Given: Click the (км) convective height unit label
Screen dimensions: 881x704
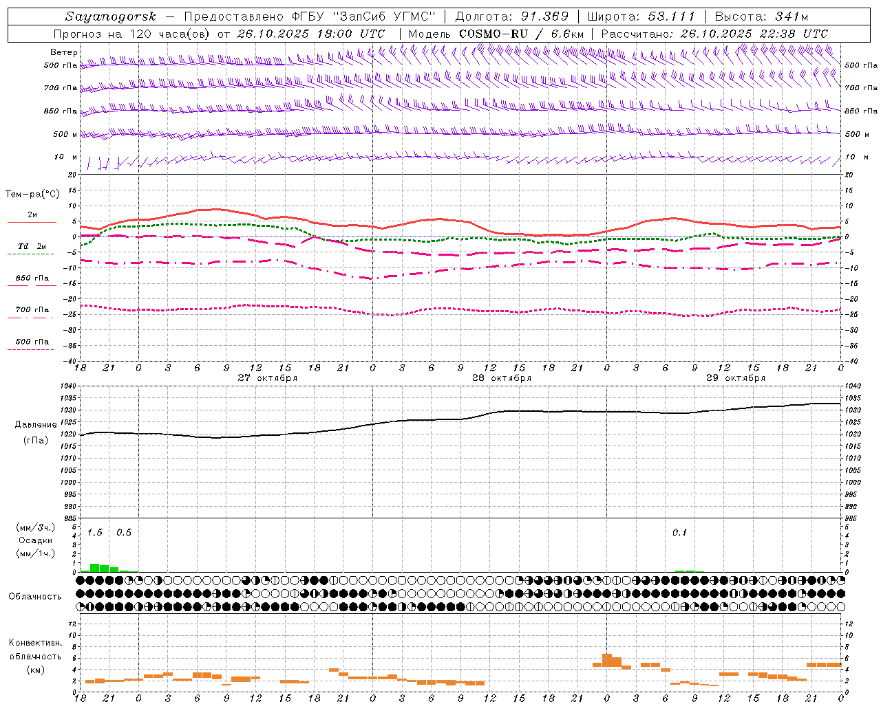Looking at the screenshot, I should pos(35,670).
